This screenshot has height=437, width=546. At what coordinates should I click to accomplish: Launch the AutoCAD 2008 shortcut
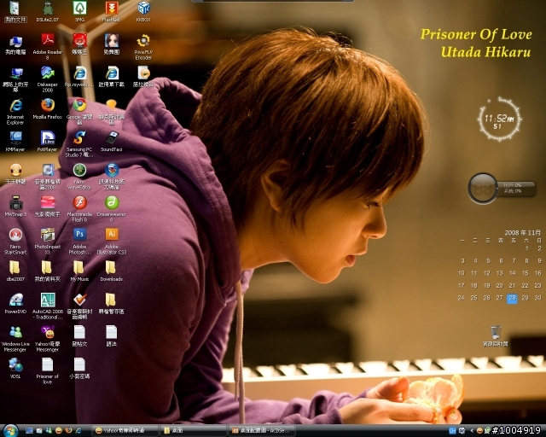pos(48,306)
